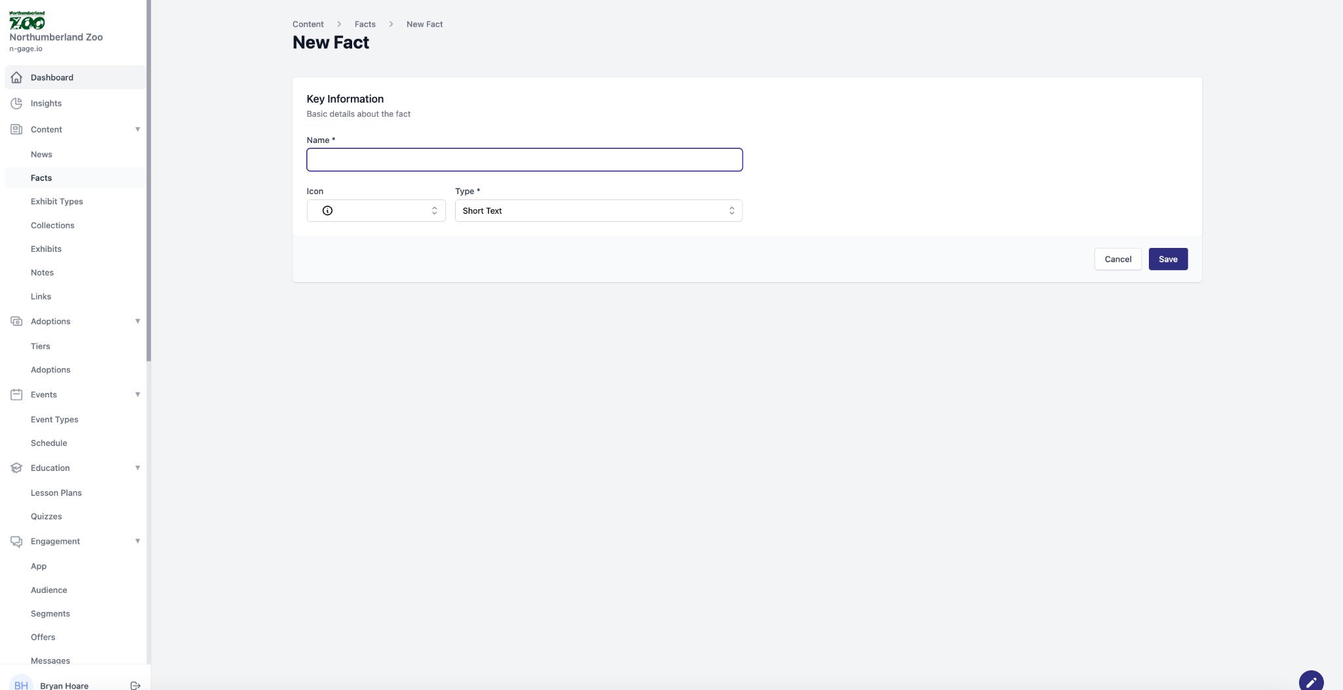Click the Engagement chat bubbles icon

point(16,542)
